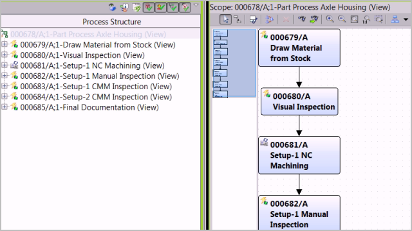412x231 pixels.
Task: Click the 000680/A Visual Inspection flow box
Action: [x=299, y=101]
